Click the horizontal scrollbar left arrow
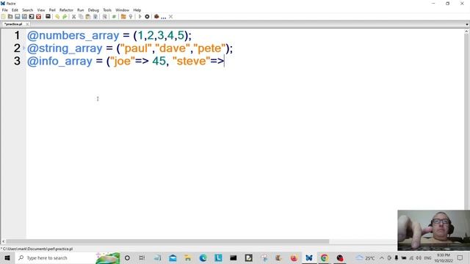 [x=3, y=241]
